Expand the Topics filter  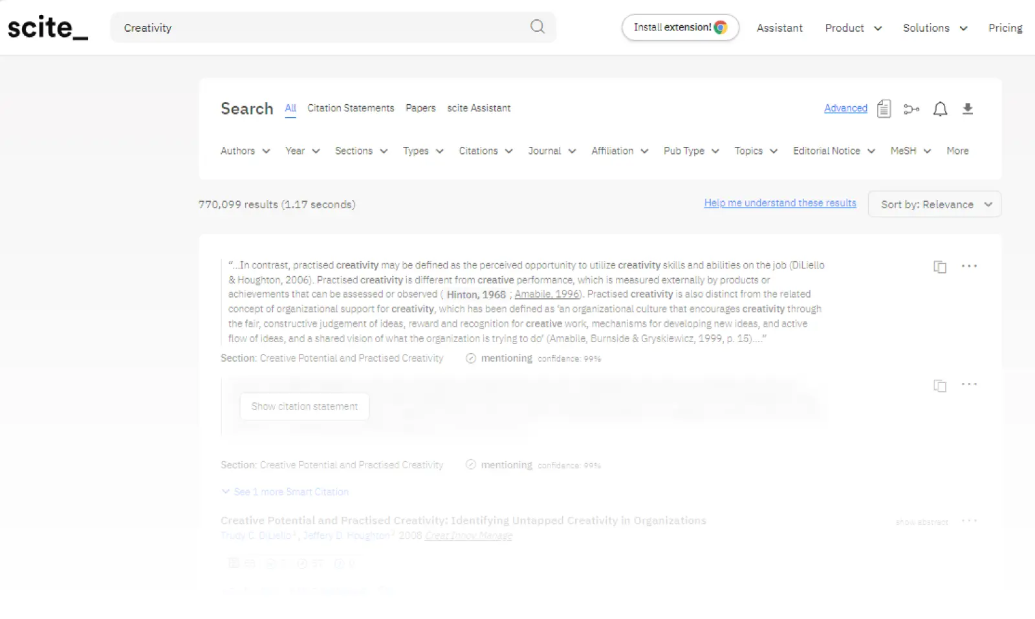756,151
